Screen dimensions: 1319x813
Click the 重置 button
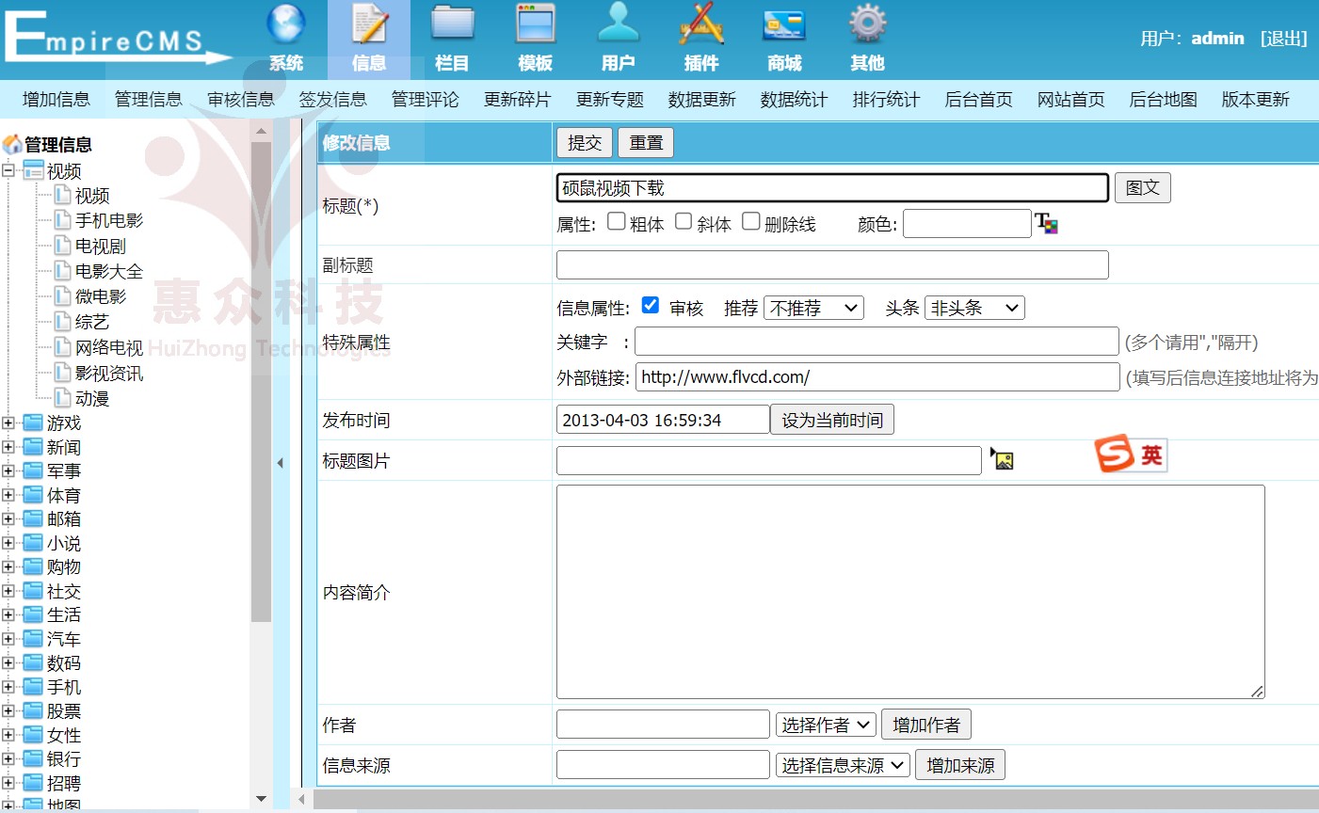tap(646, 142)
